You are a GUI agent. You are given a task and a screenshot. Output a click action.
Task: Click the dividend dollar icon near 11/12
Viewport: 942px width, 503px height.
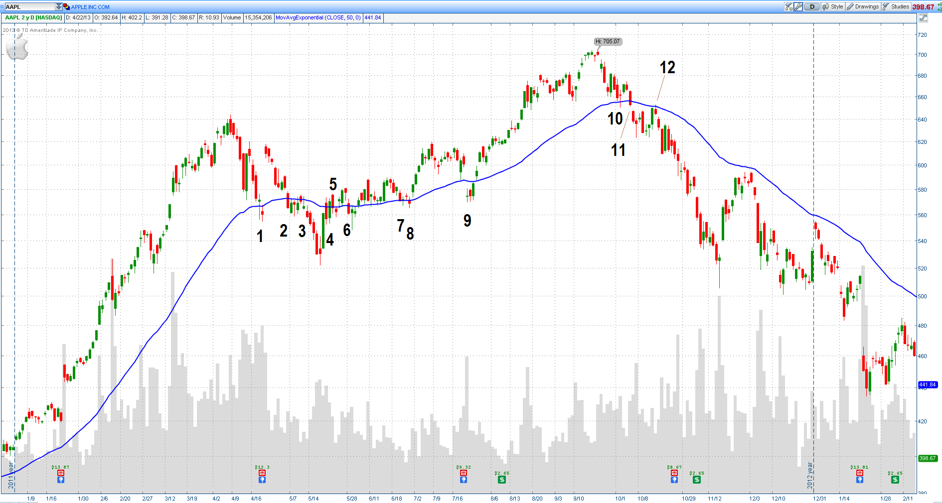(697, 480)
